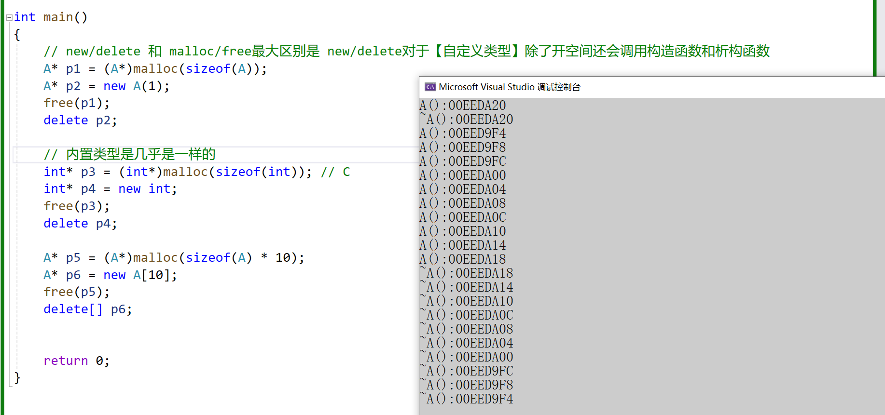Click console output '~A():00EEDA14'
The width and height of the screenshot is (885, 415).
466,287
